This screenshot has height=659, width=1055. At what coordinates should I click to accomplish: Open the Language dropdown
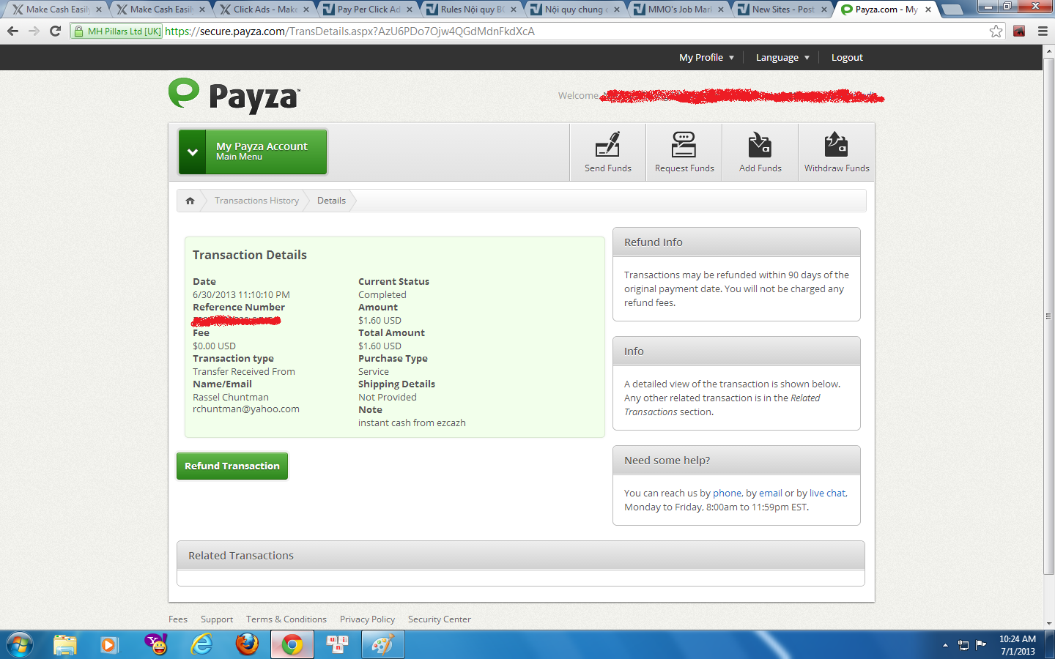coord(782,57)
